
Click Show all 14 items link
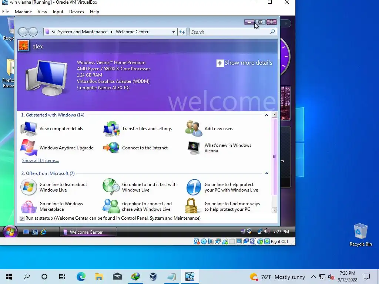(x=41, y=160)
